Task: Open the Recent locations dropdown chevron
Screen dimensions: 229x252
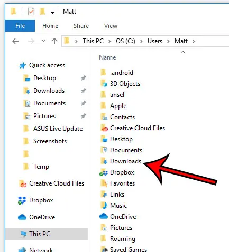Action: [43, 41]
